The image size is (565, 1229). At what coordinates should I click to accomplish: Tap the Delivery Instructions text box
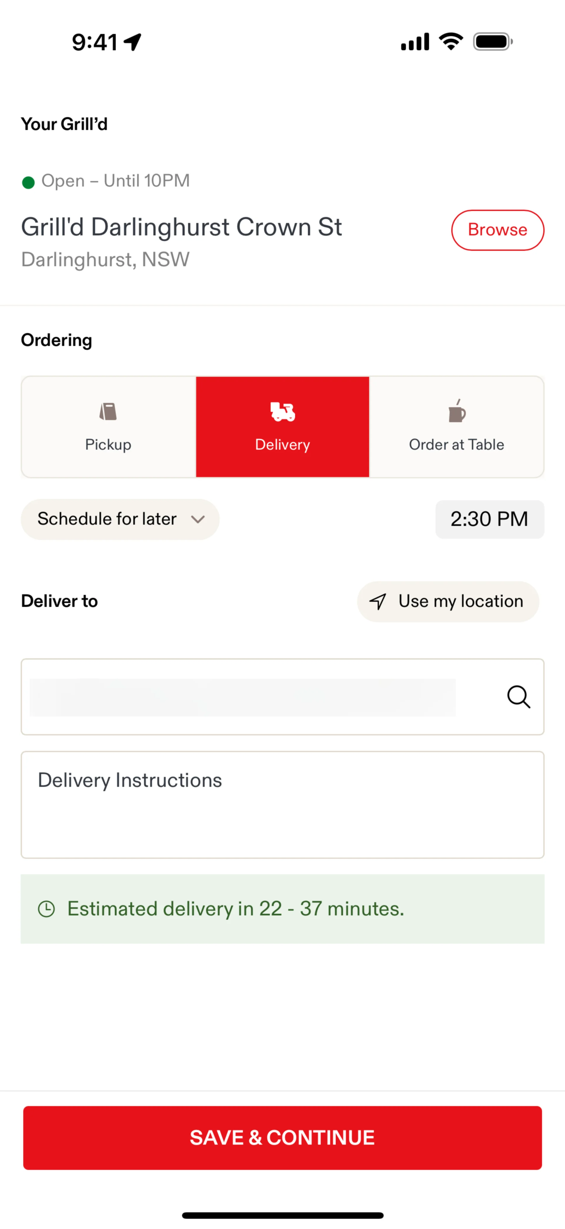click(282, 805)
